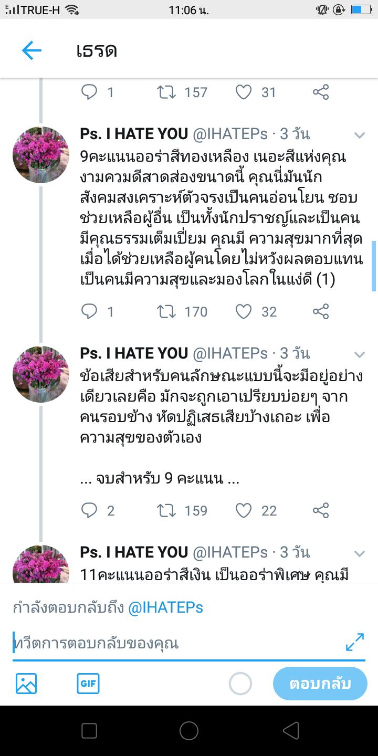
Task: Focus the ทวีตการตอบกลับของคุณ text field
Action: pyautogui.click(x=173, y=643)
